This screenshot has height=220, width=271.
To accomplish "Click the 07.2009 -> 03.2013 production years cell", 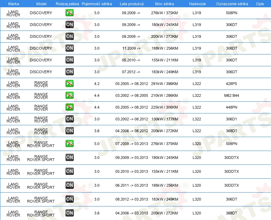I will (132, 144).
